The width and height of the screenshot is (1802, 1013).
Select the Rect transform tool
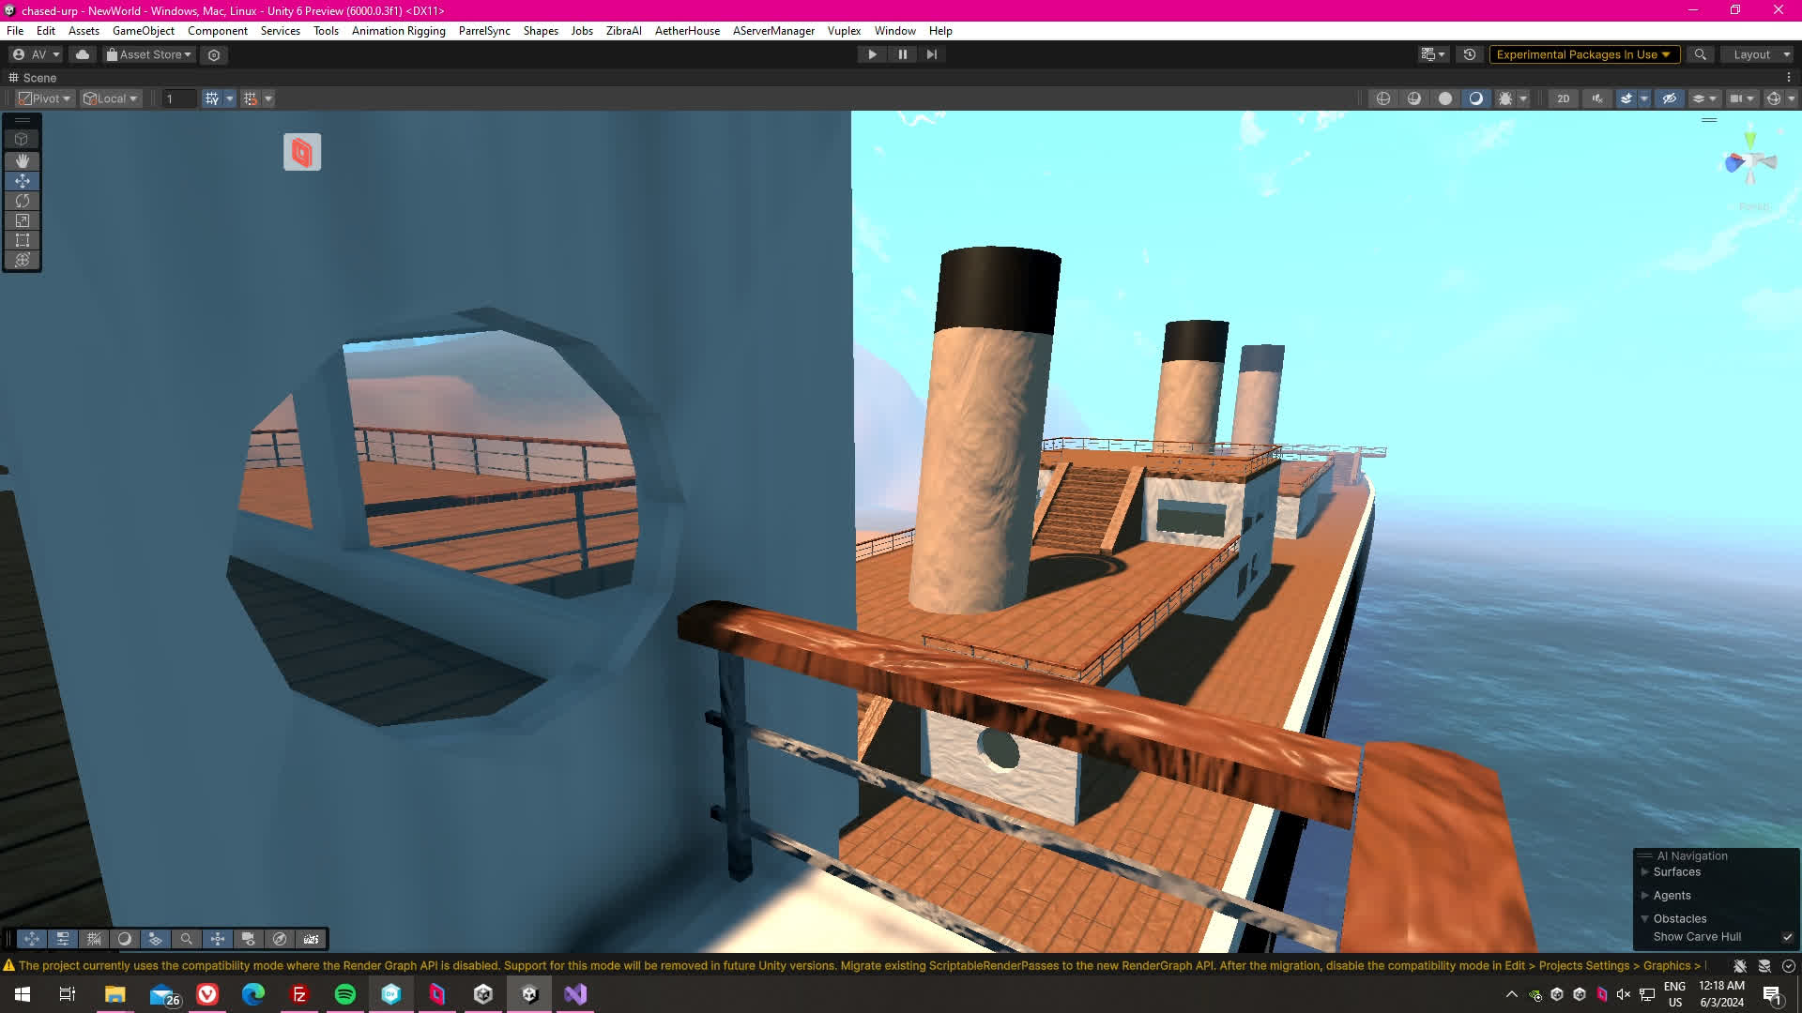[23, 240]
